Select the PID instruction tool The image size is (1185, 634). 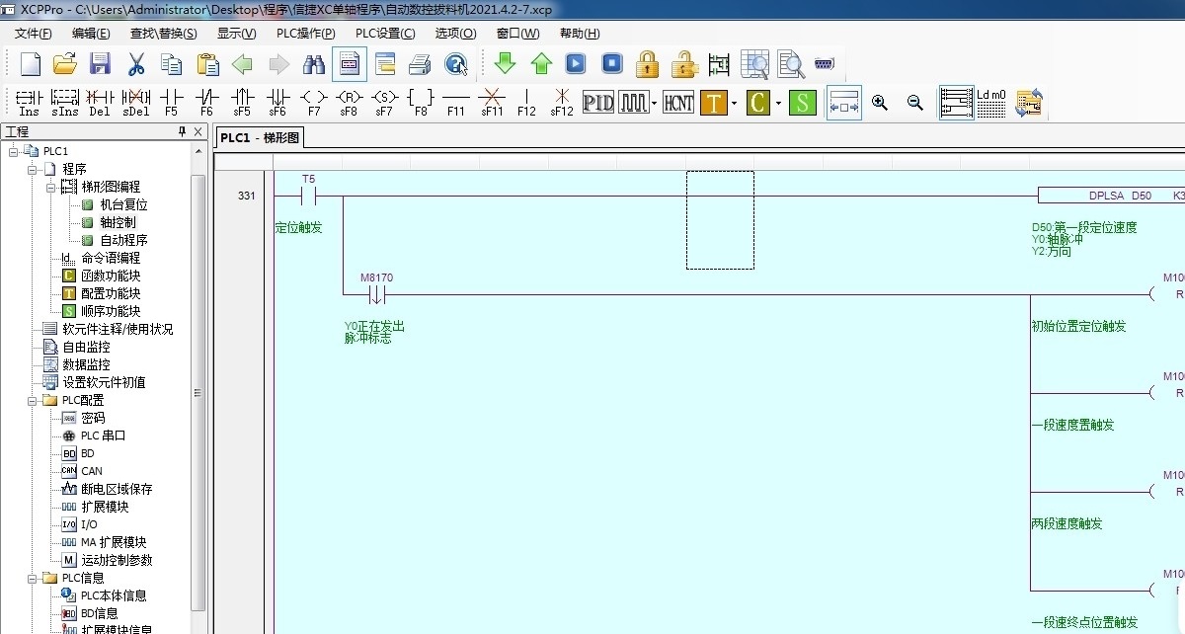point(599,102)
